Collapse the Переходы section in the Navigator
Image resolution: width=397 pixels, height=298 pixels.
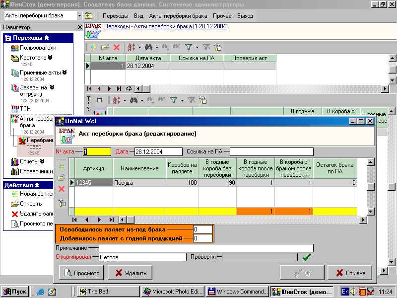47,38
